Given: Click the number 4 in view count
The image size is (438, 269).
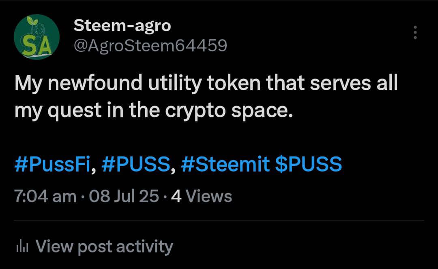Looking at the screenshot, I should pos(176,197).
